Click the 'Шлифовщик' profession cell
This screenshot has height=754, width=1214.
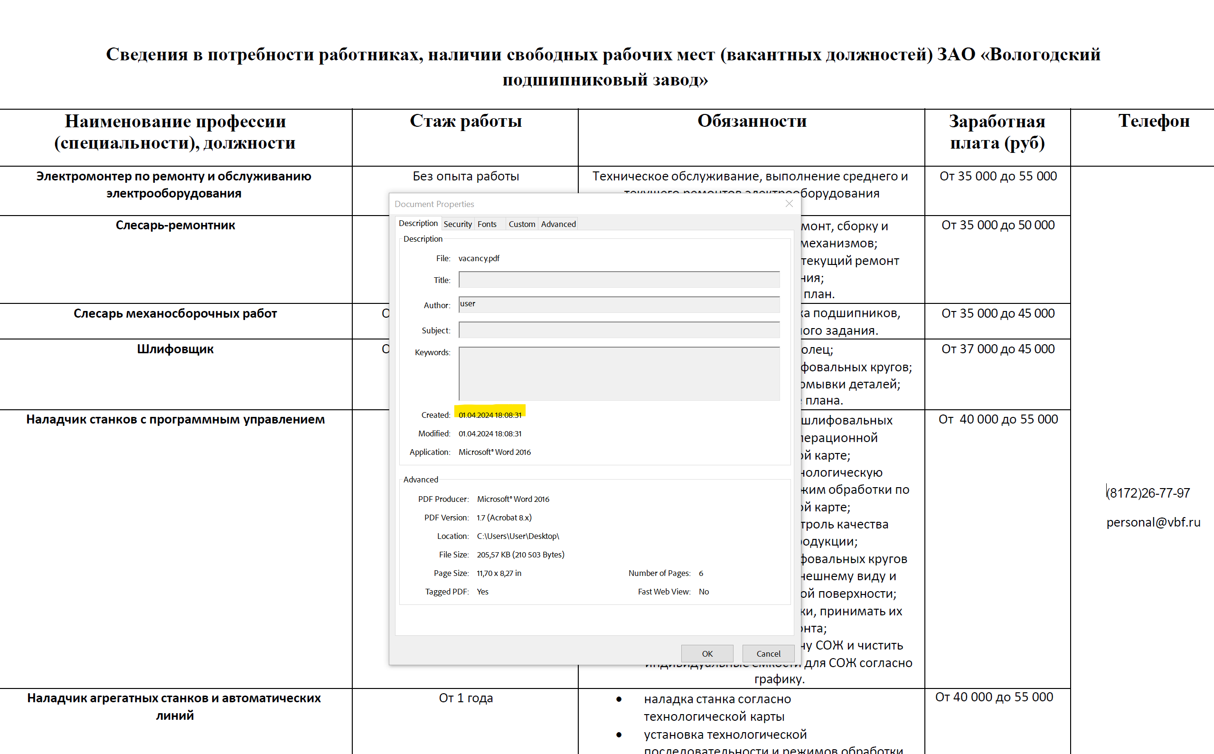(x=175, y=349)
